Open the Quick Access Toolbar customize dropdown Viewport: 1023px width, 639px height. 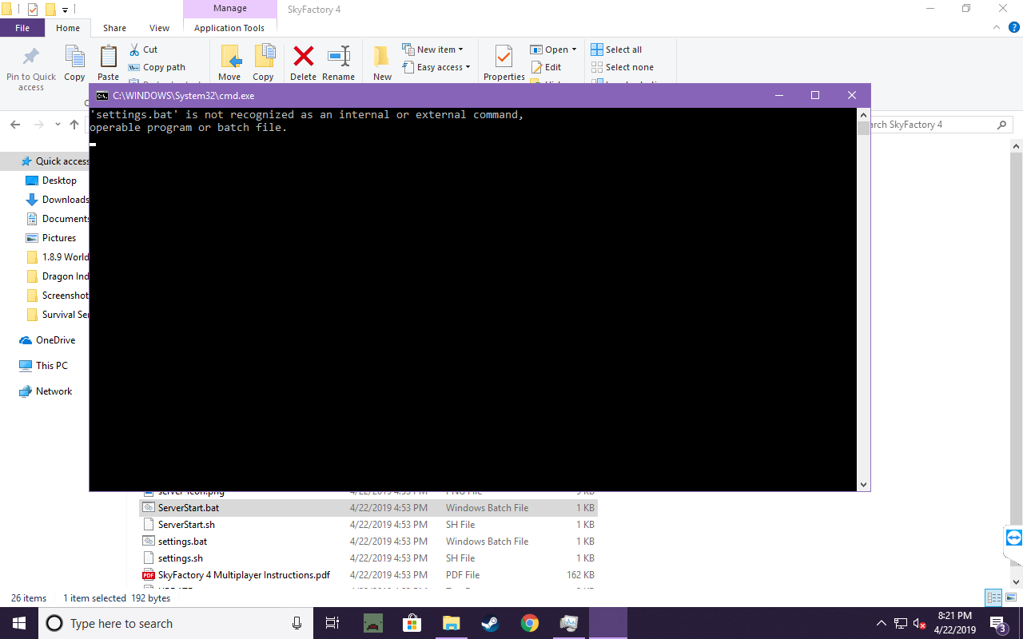(x=65, y=10)
